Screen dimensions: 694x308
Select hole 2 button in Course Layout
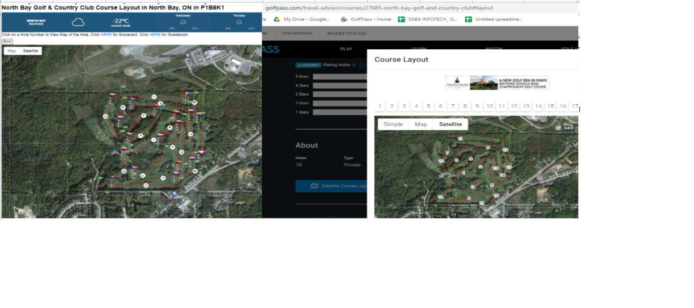pos(392,106)
